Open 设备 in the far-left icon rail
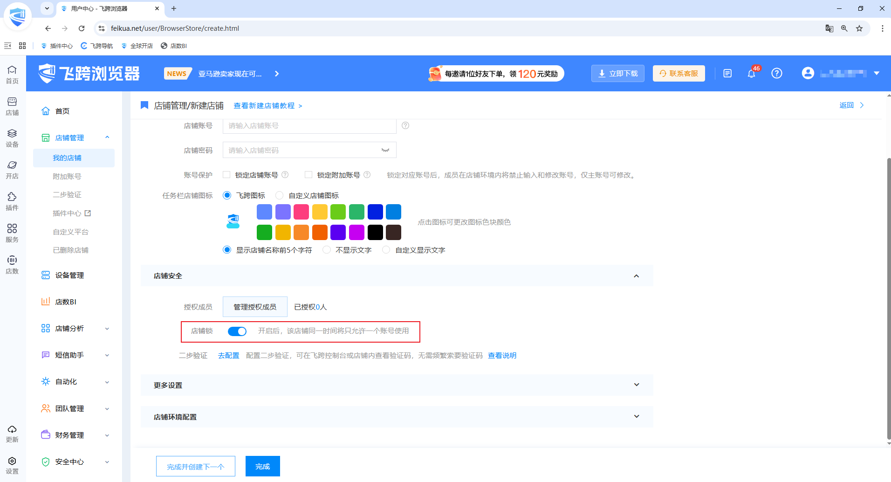The height and width of the screenshot is (482, 891). (12, 138)
